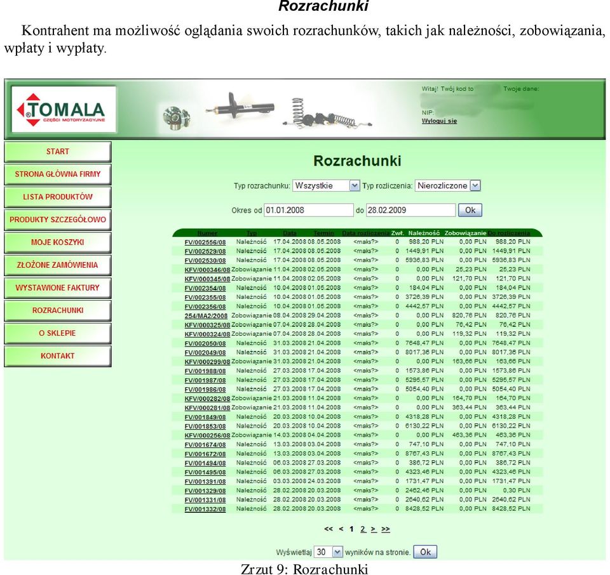
Task: Open invoice FV/001331/08
Action: click(x=205, y=500)
